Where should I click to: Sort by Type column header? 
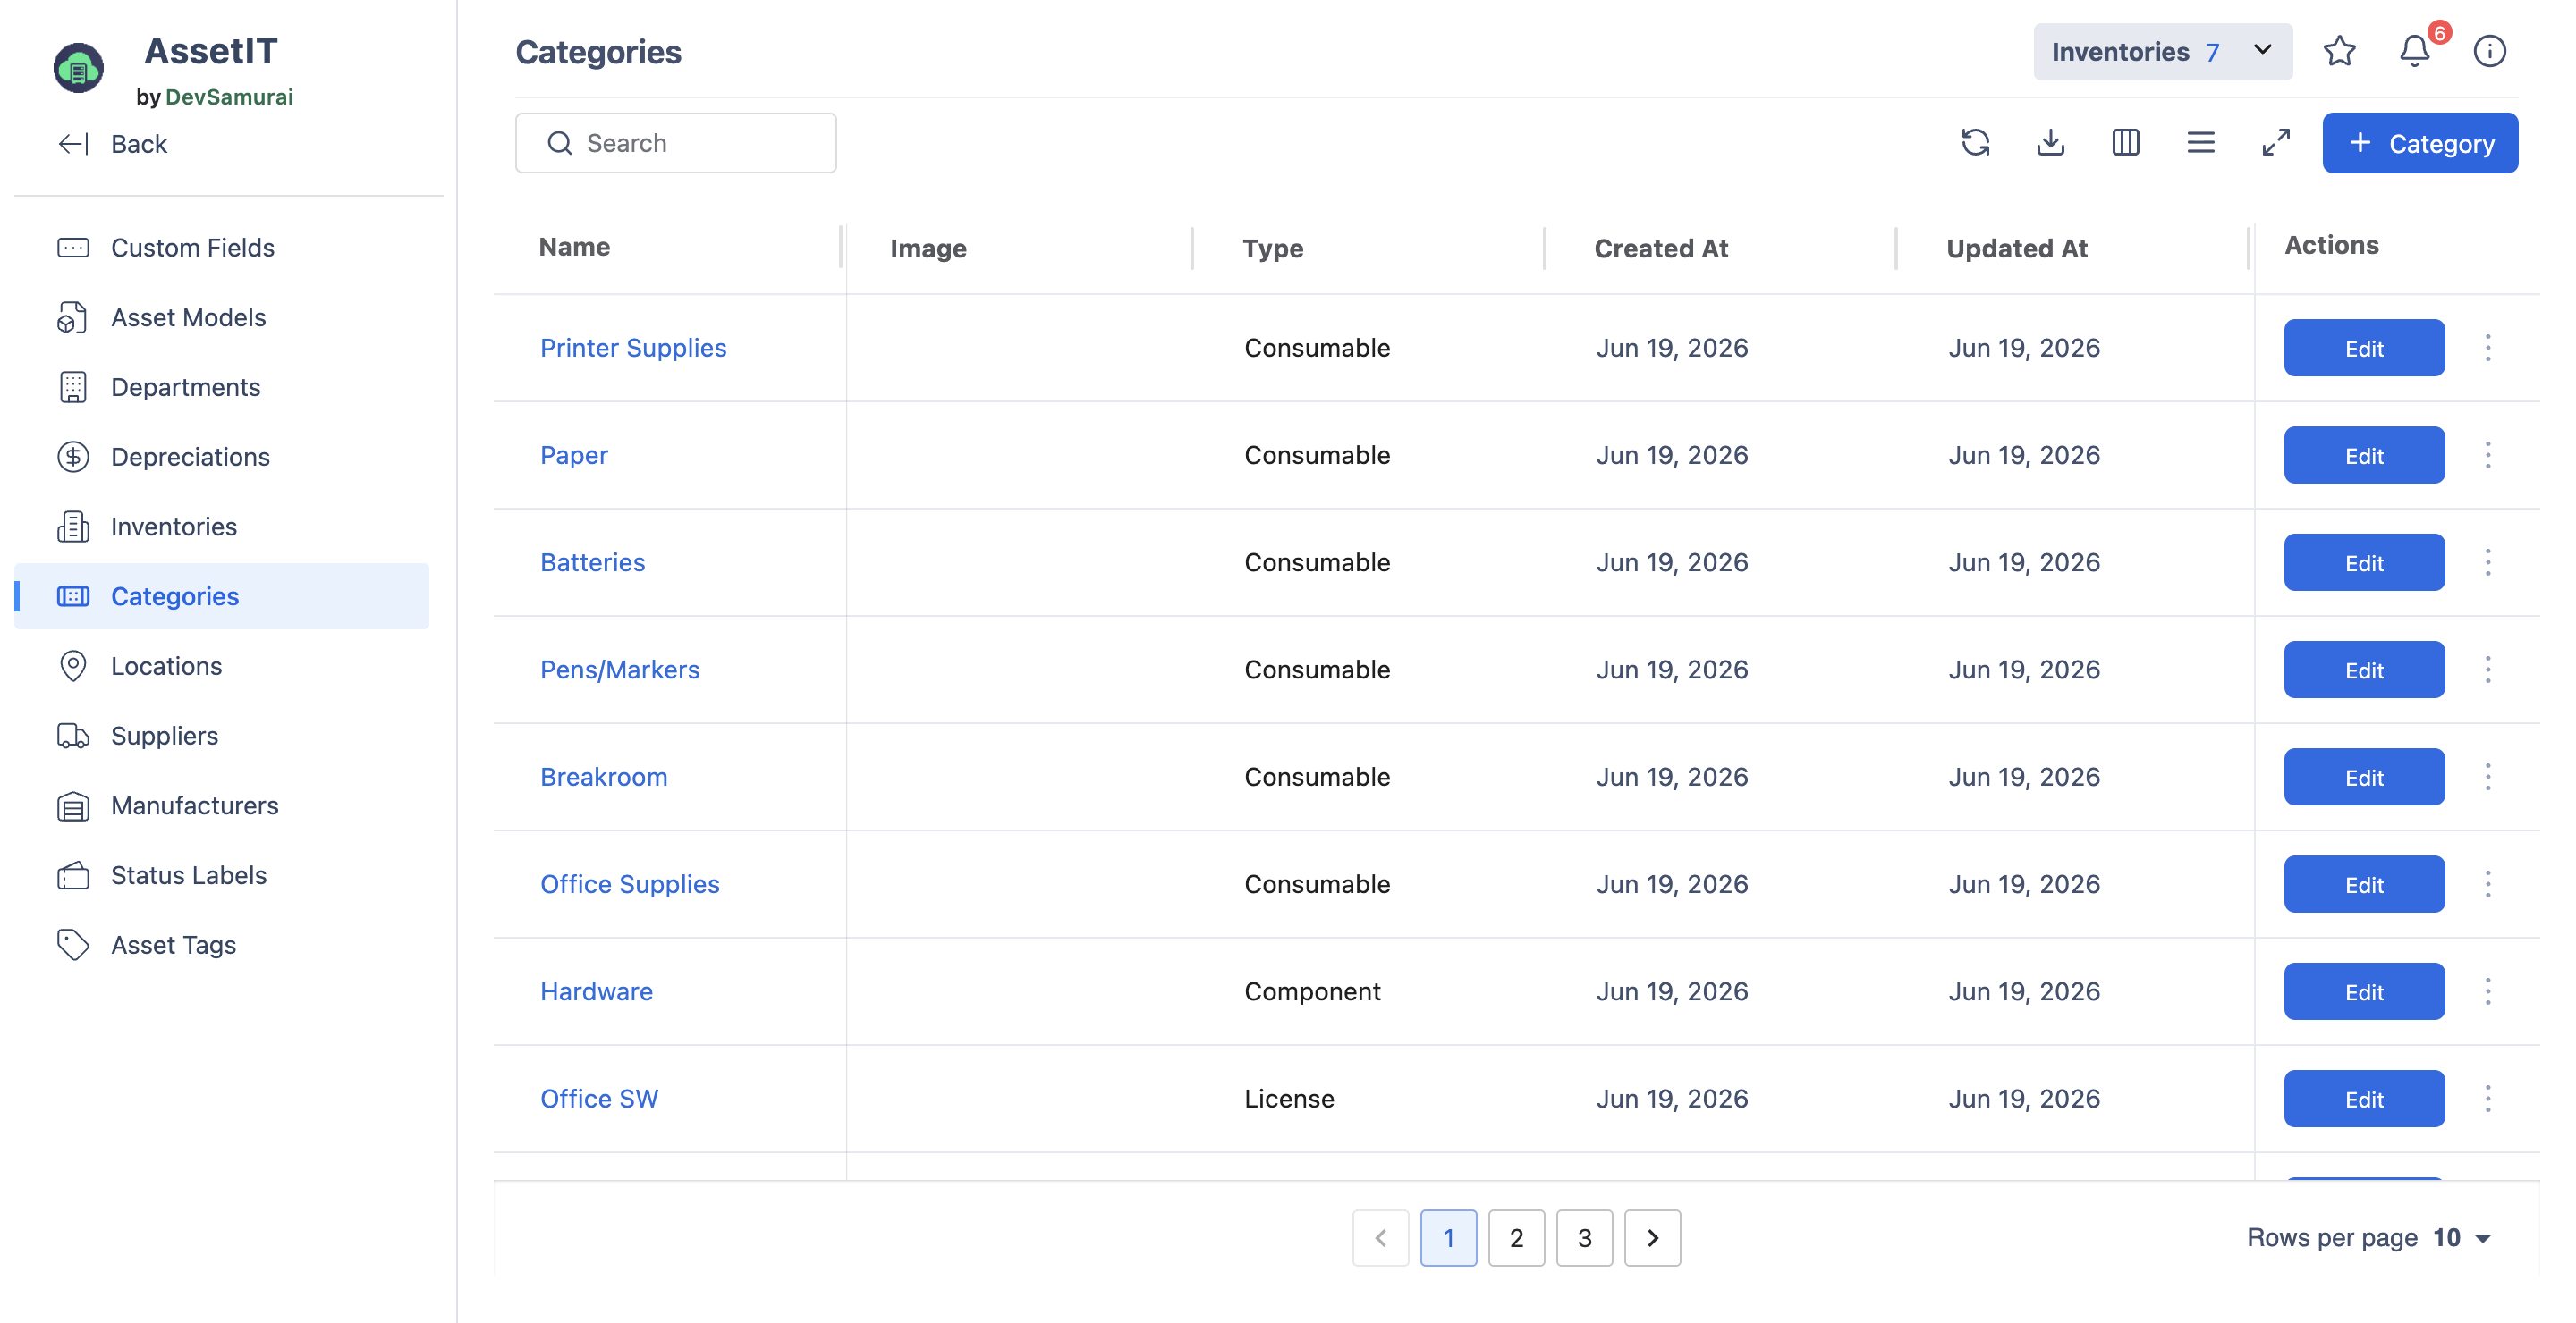tap(1272, 248)
